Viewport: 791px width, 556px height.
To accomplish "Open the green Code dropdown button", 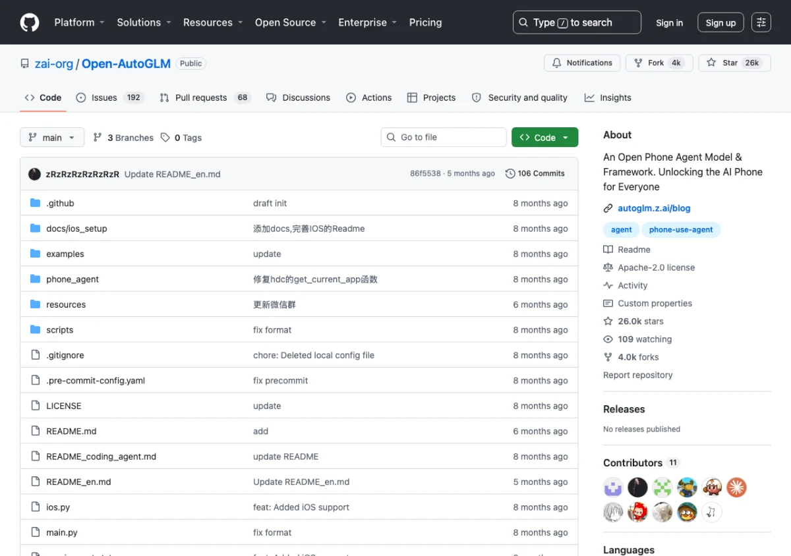I will pyautogui.click(x=544, y=137).
